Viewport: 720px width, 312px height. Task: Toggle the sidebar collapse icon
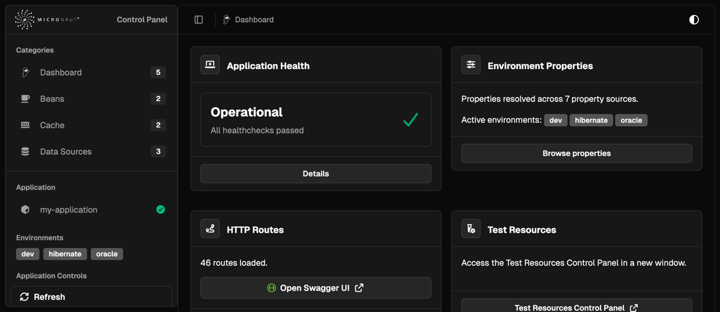click(x=199, y=20)
